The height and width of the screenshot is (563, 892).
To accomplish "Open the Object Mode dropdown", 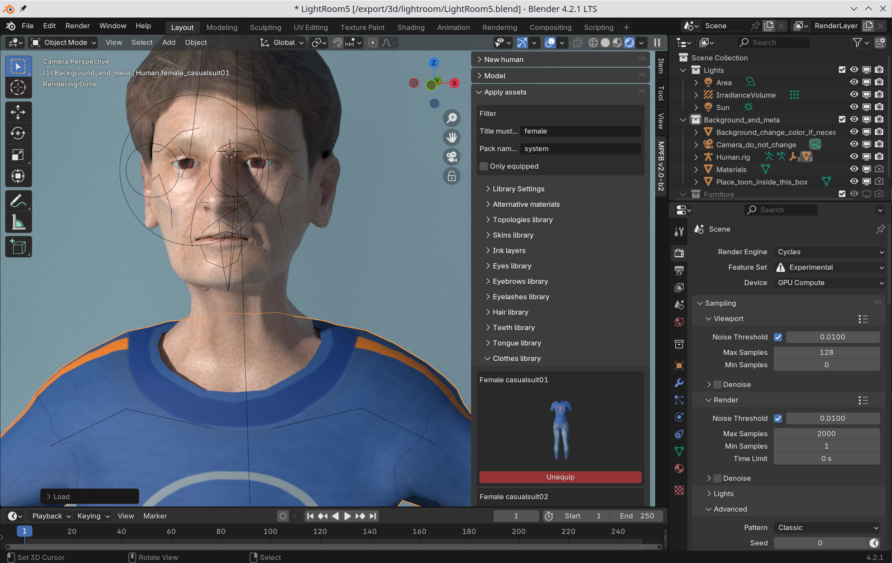I will click(63, 42).
